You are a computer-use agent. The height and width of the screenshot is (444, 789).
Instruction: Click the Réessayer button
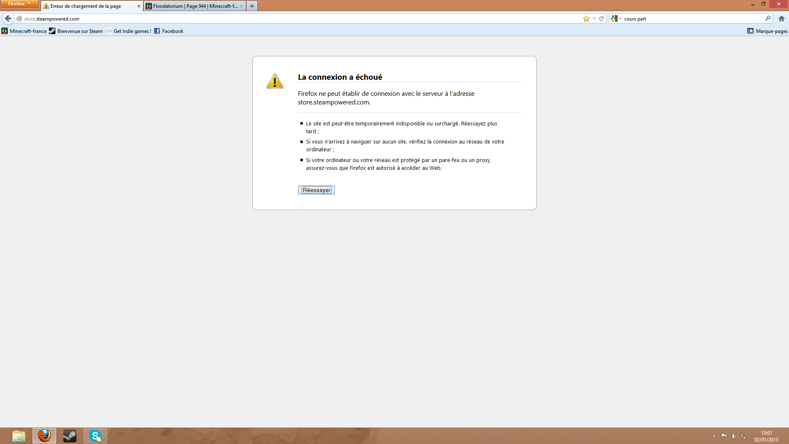[316, 190]
